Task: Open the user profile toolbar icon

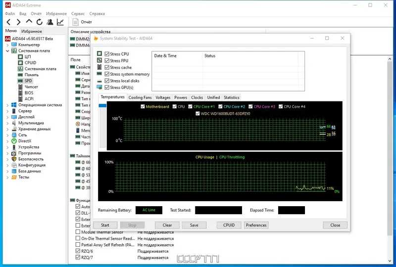Action: pyautogui.click(x=50, y=22)
